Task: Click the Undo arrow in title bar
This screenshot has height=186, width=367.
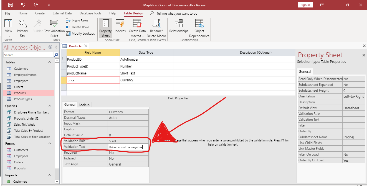Action: [x=23, y=5]
